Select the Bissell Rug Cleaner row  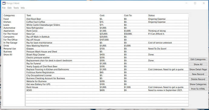tap(107, 55)
